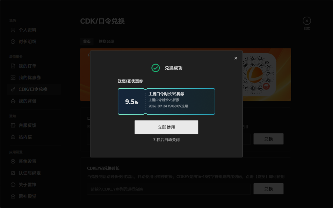This screenshot has width=333, height=208.
Task: Click the 我的背包 bag icon
Action: click(x=13, y=101)
